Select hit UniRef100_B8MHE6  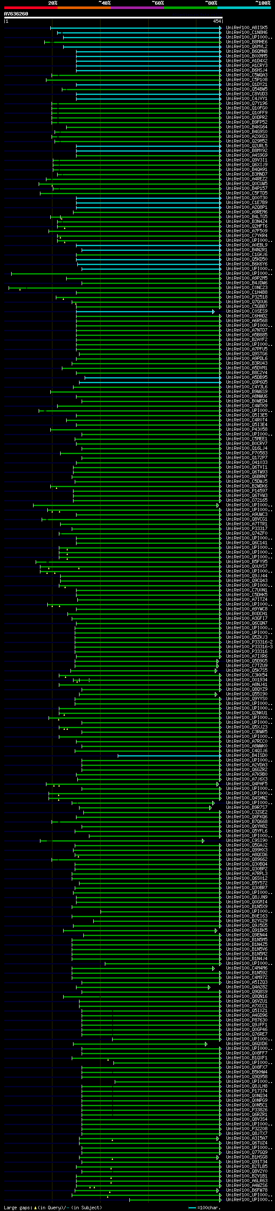click(247, 42)
